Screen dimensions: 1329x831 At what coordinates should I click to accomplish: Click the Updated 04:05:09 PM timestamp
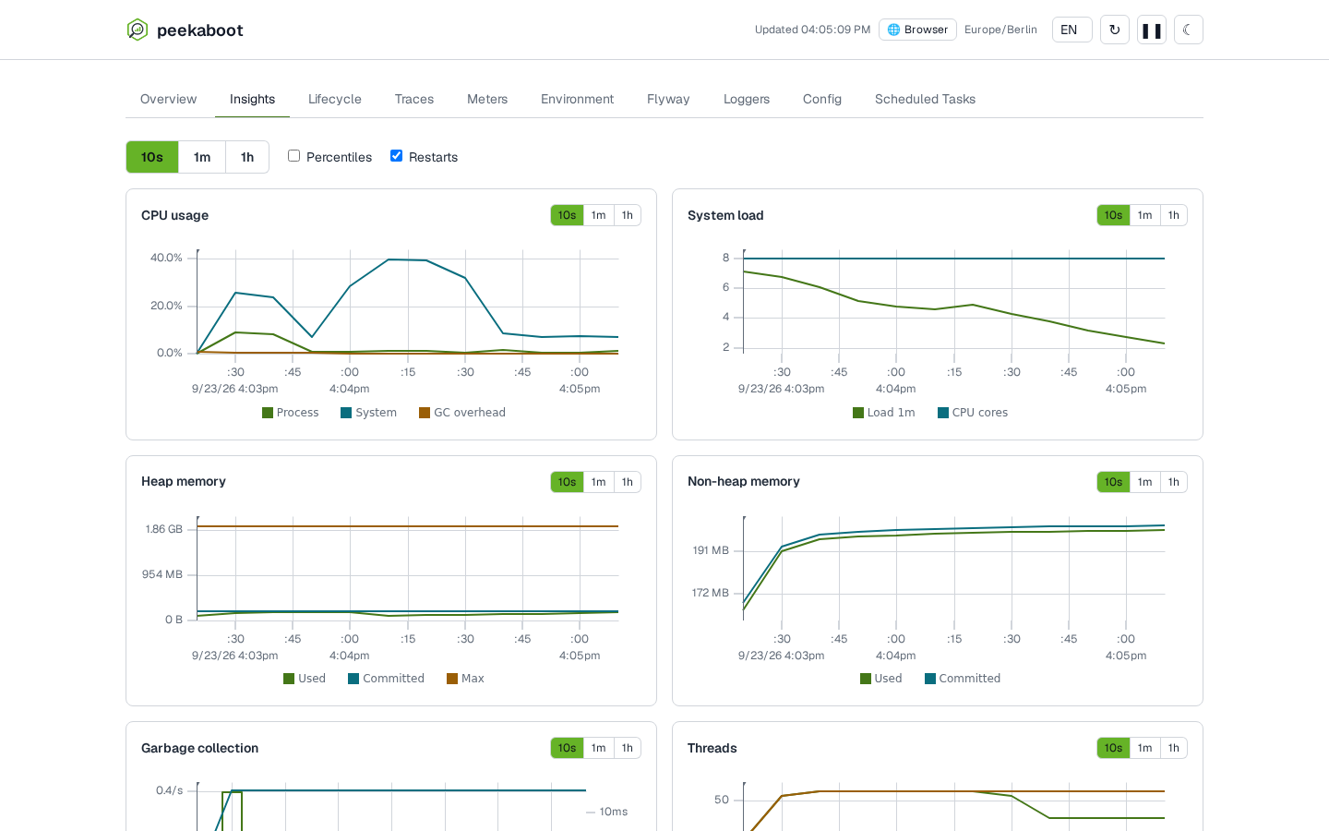[x=812, y=30]
